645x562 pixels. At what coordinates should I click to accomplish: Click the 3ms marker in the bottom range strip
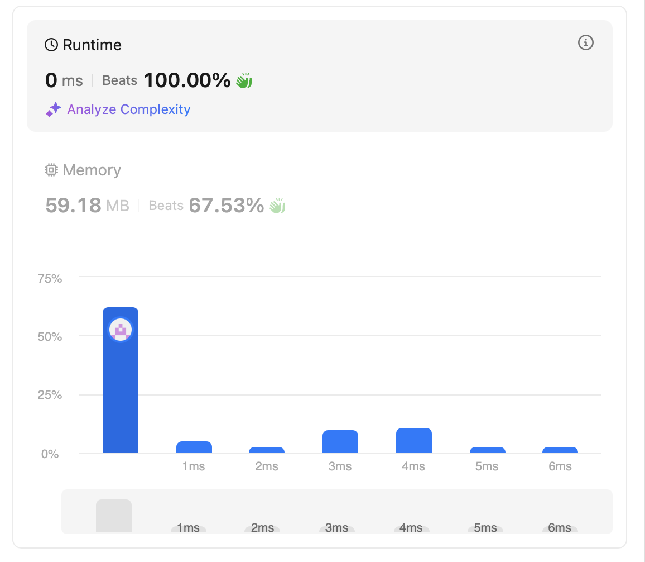point(337,528)
